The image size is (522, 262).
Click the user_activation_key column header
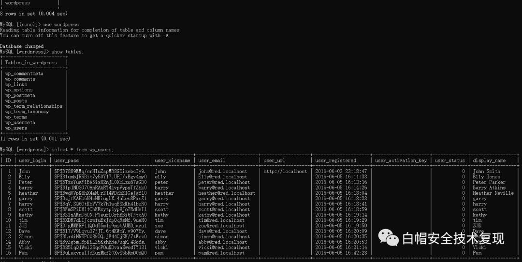401,160
